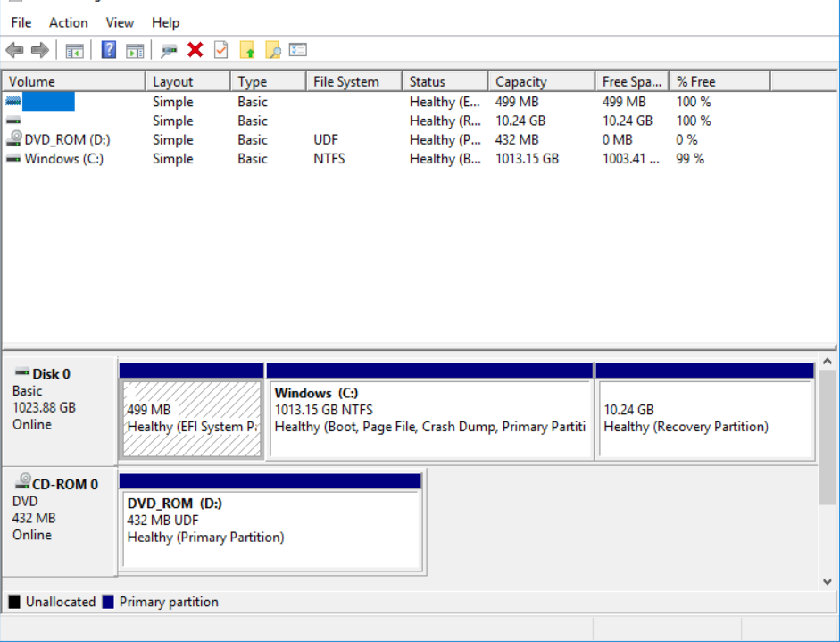
Task: Open Help via blue question mark icon
Action: 109,50
